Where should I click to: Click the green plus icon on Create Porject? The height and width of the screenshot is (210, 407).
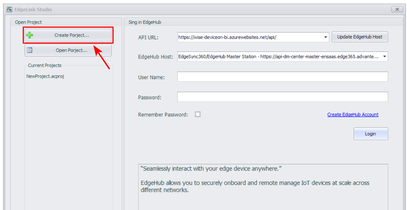29,35
